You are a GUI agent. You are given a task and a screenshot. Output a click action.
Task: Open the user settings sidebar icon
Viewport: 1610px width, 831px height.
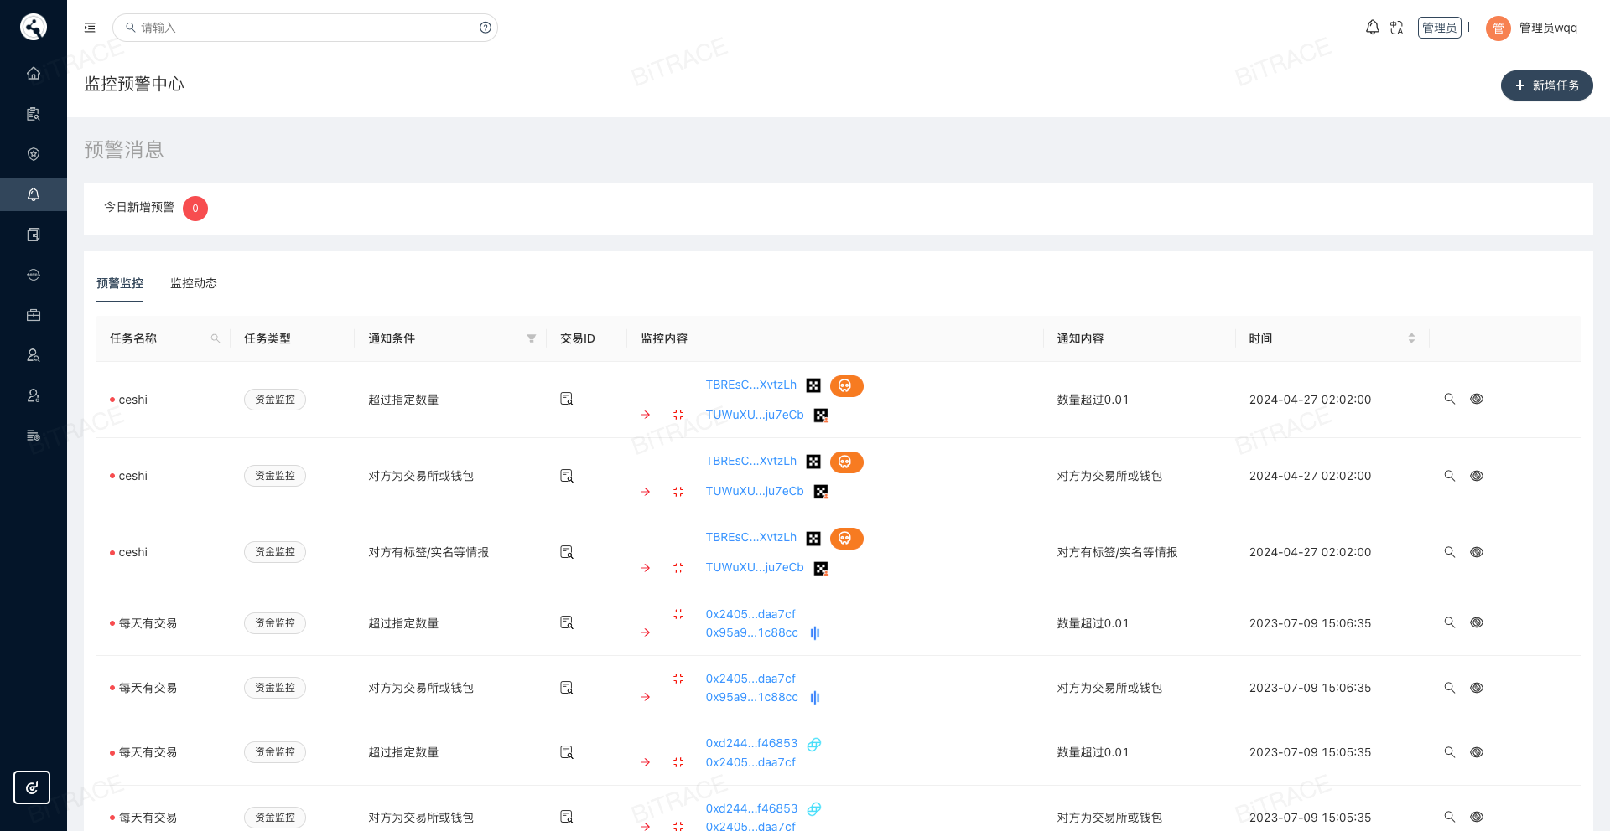coord(34,395)
